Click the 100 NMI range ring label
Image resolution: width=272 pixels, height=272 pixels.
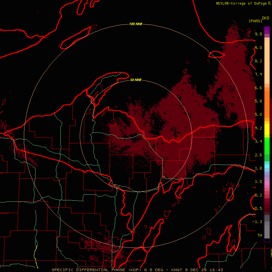tap(136, 24)
